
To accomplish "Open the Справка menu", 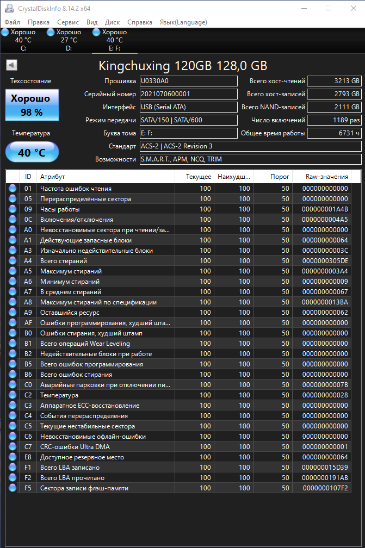I will pyautogui.click(x=139, y=22).
